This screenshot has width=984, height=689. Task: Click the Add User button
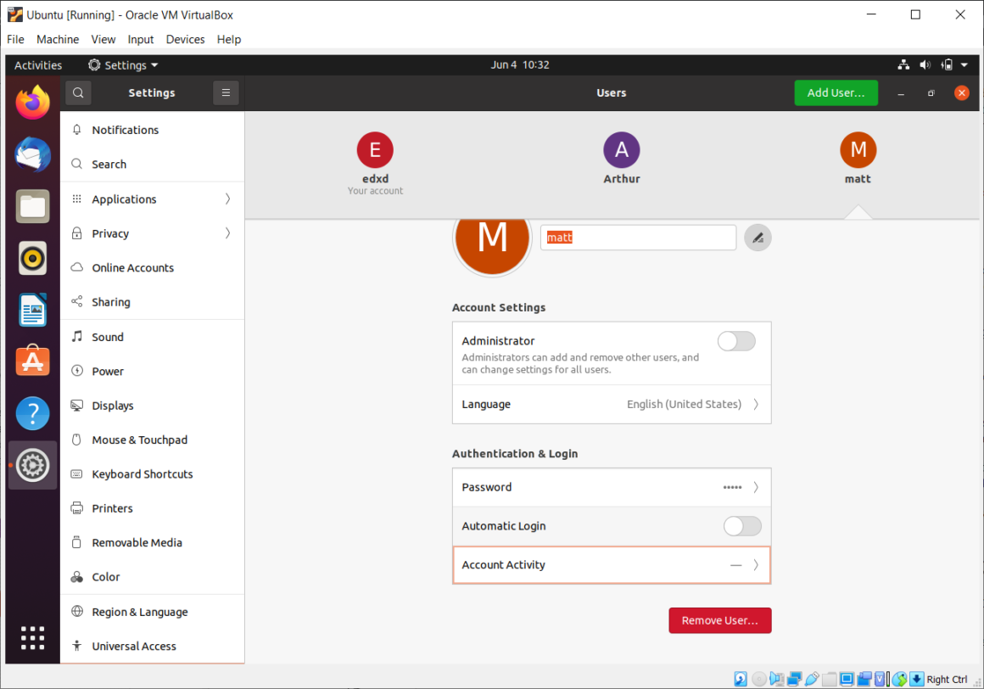835,93
